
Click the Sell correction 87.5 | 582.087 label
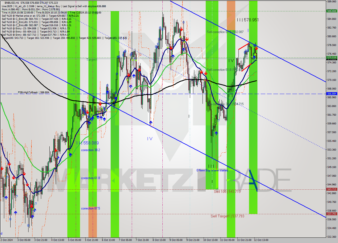(225, 32)
